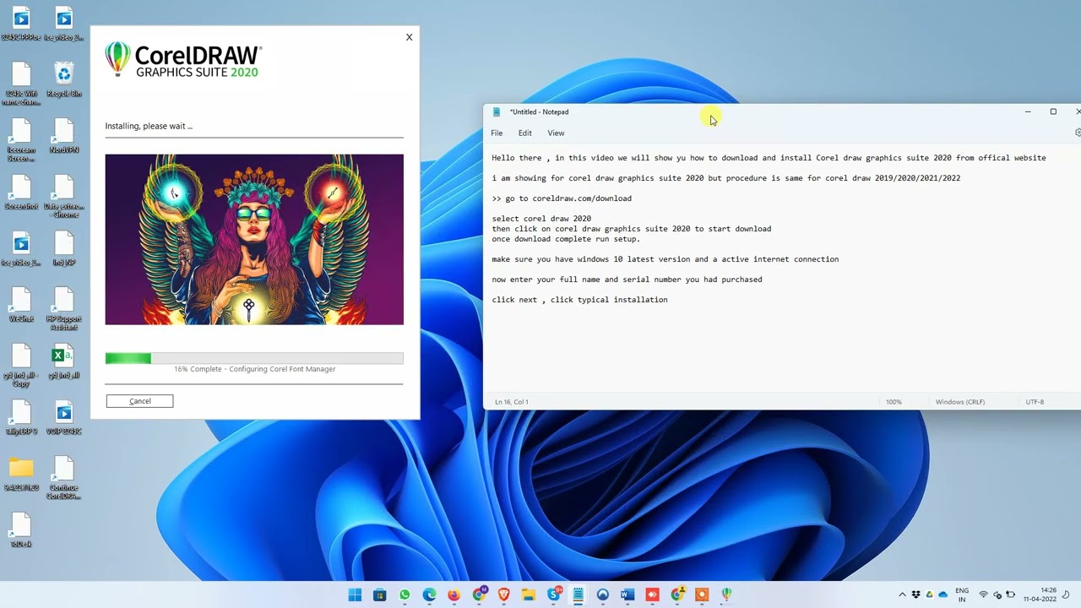
Task: Click the 100% zoom status in Notepad
Action: (894, 402)
